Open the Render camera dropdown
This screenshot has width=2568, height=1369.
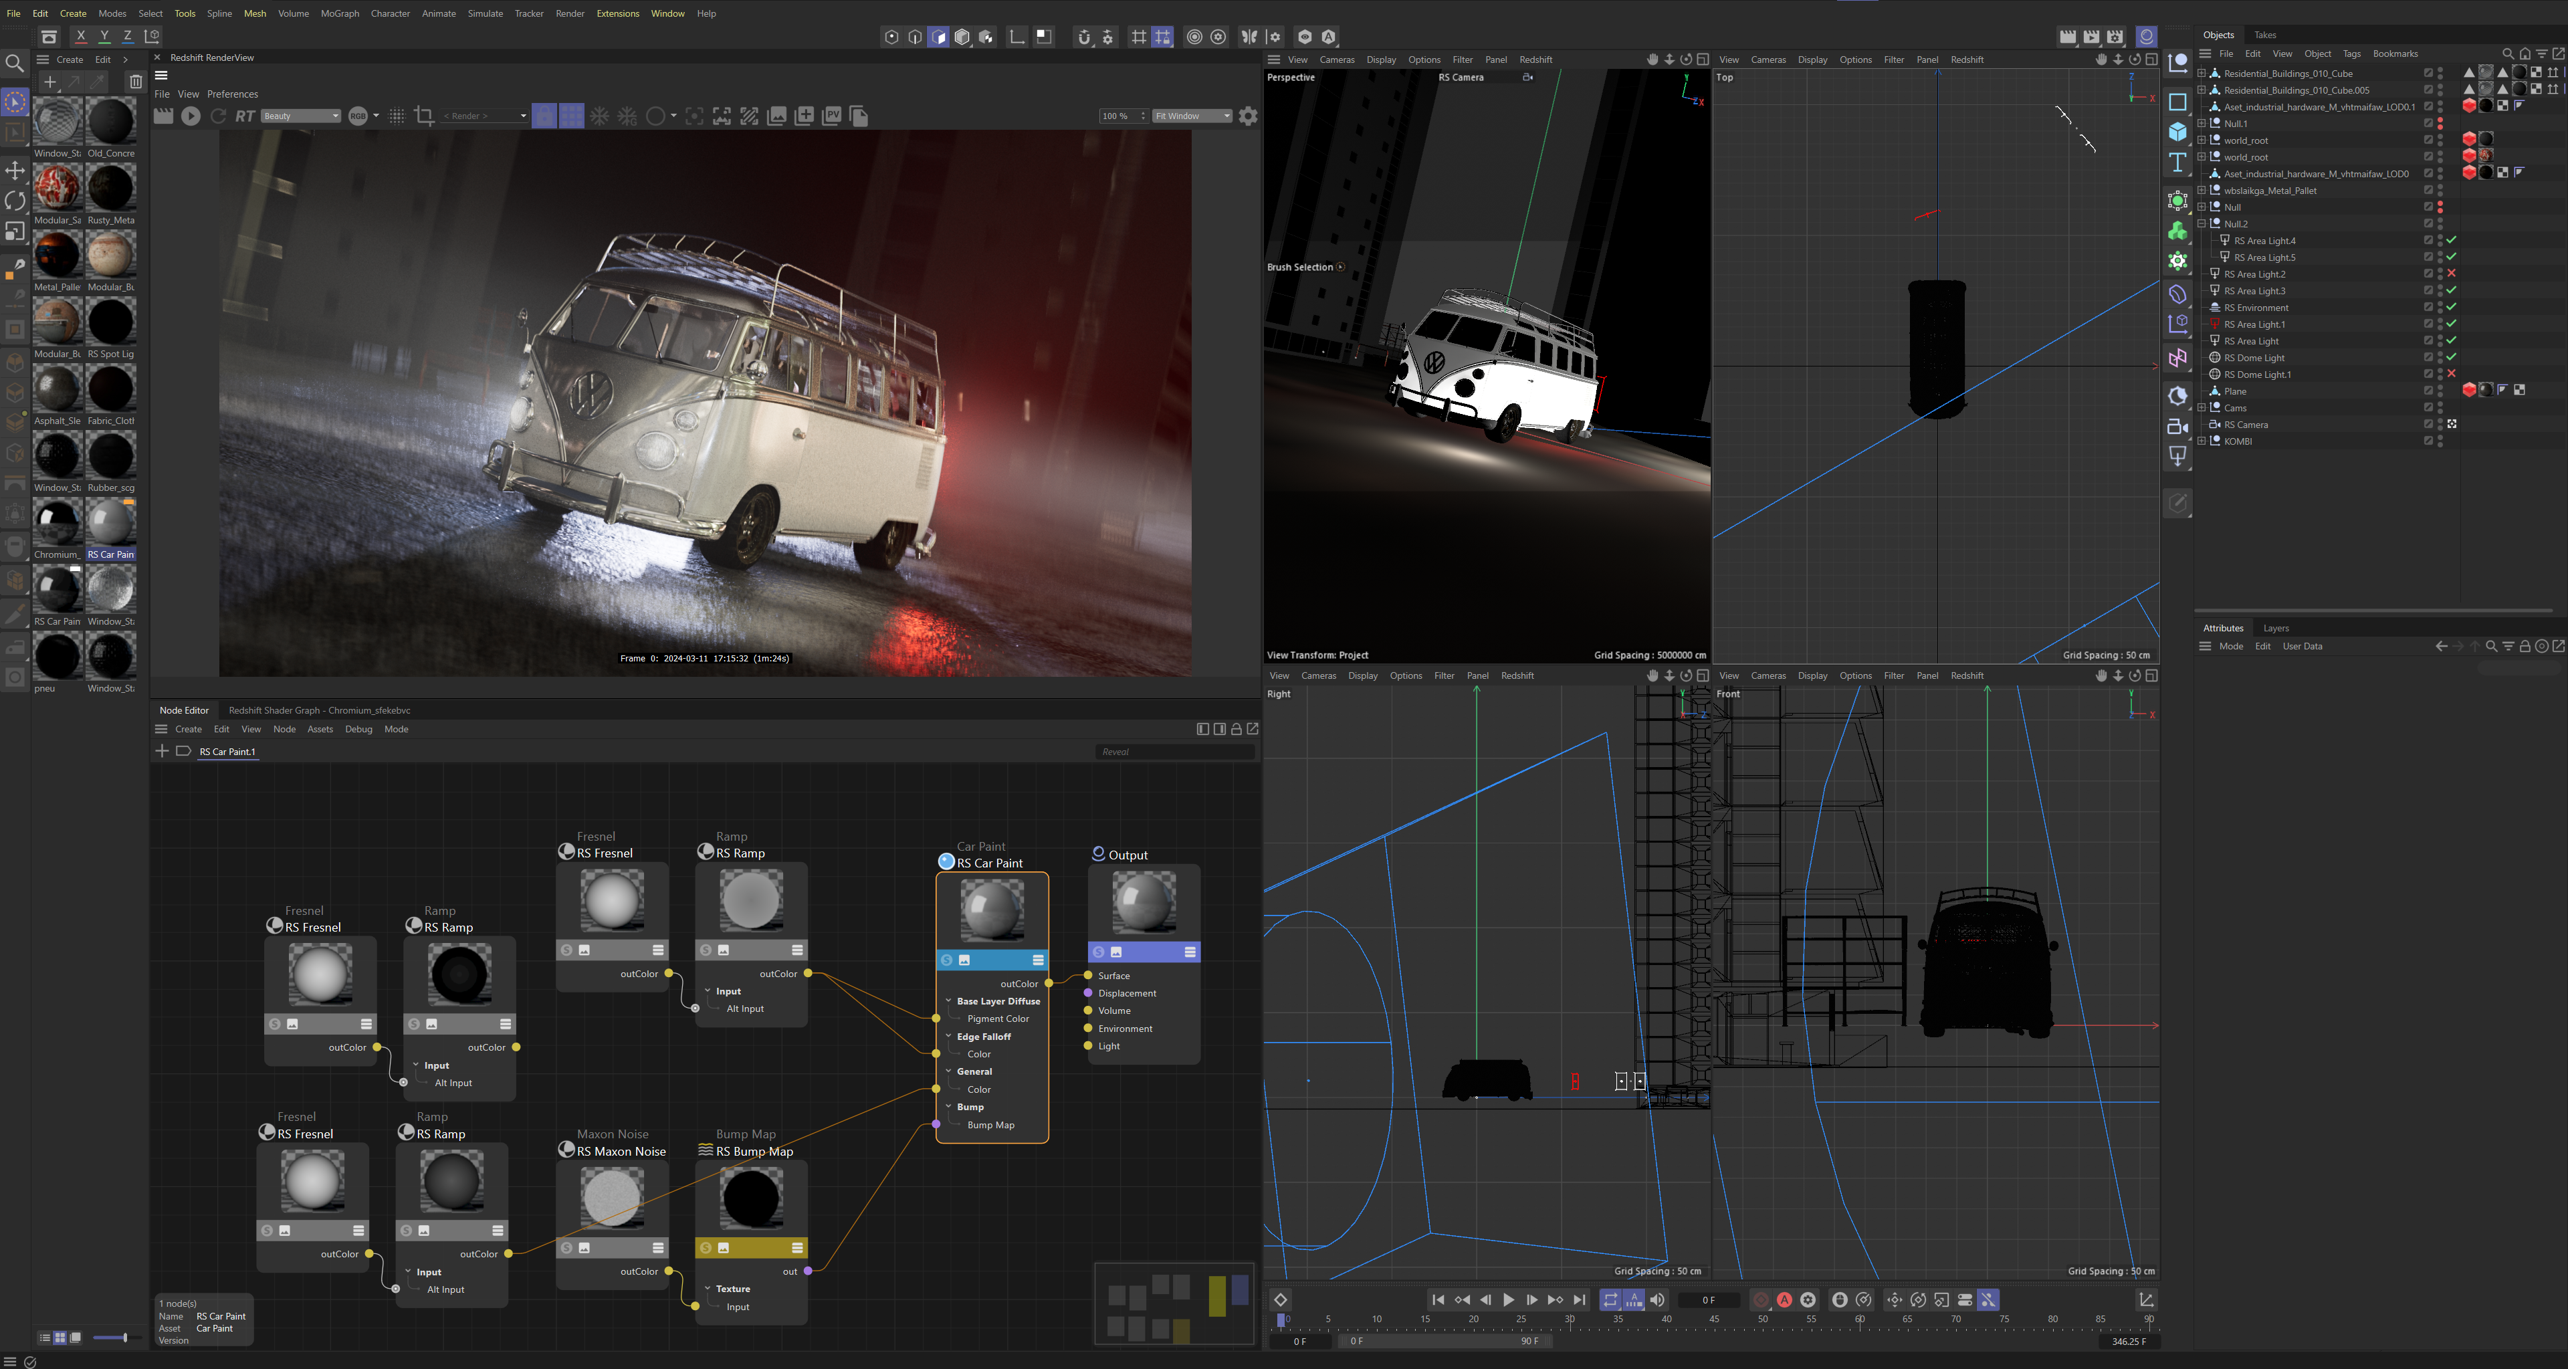[x=484, y=116]
